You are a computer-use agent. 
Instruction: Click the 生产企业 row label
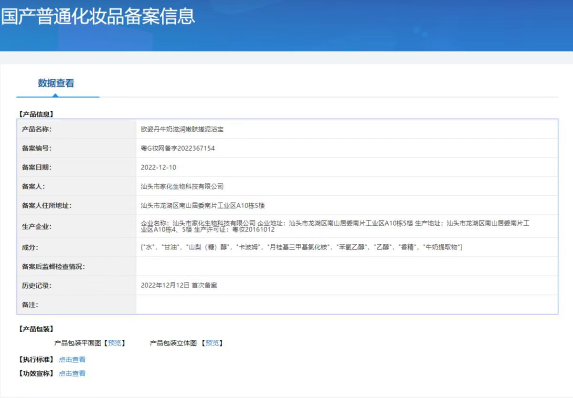coord(36,226)
